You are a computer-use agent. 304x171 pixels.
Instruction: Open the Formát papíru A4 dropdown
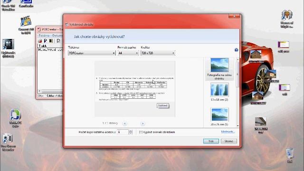(128, 53)
